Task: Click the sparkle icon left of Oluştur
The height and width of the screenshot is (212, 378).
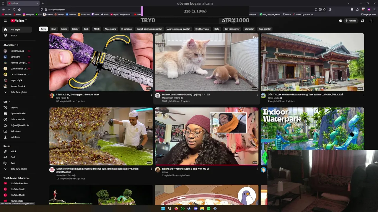Action: pos(340,21)
